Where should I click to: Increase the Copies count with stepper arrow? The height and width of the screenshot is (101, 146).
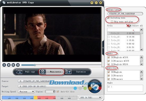pos(54,91)
